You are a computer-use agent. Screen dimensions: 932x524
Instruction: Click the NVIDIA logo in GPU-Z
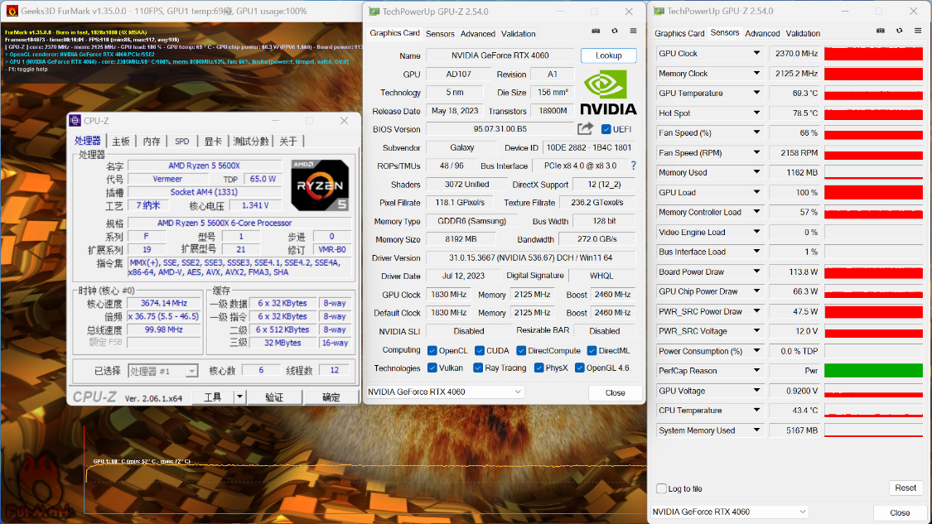coord(608,93)
